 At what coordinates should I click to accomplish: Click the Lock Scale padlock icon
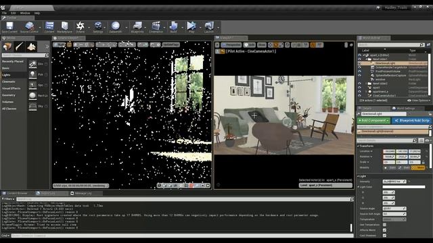(x=424, y=162)
